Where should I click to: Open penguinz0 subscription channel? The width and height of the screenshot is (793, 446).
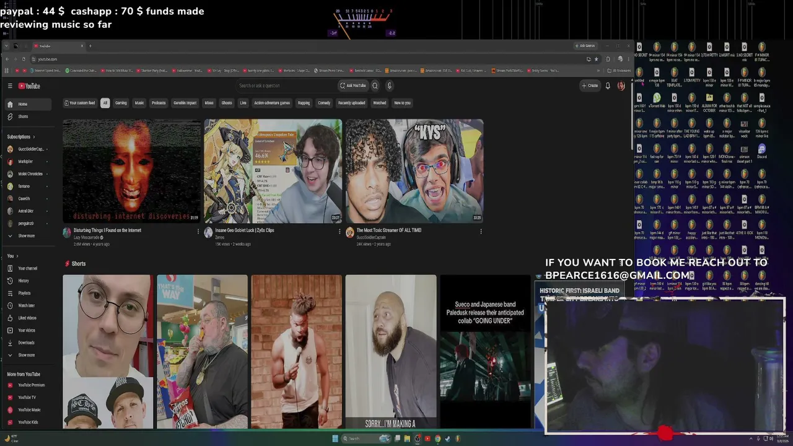tap(28, 224)
